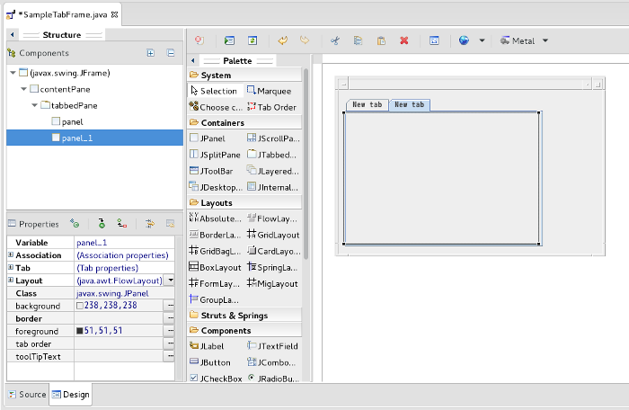Expand the Layout property row
This screenshot has height=410, width=629.
point(11,280)
